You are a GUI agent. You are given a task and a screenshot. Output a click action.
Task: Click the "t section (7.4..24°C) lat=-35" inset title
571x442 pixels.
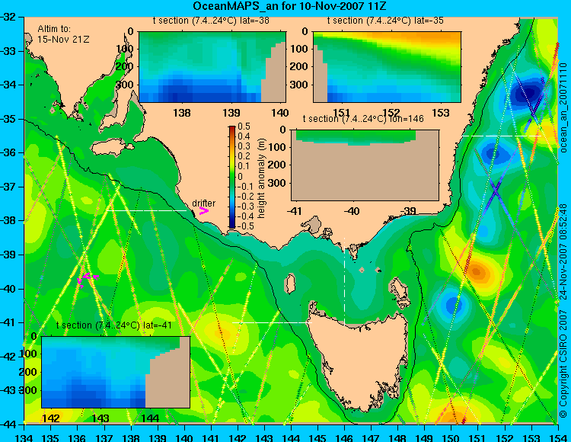point(385,21)
